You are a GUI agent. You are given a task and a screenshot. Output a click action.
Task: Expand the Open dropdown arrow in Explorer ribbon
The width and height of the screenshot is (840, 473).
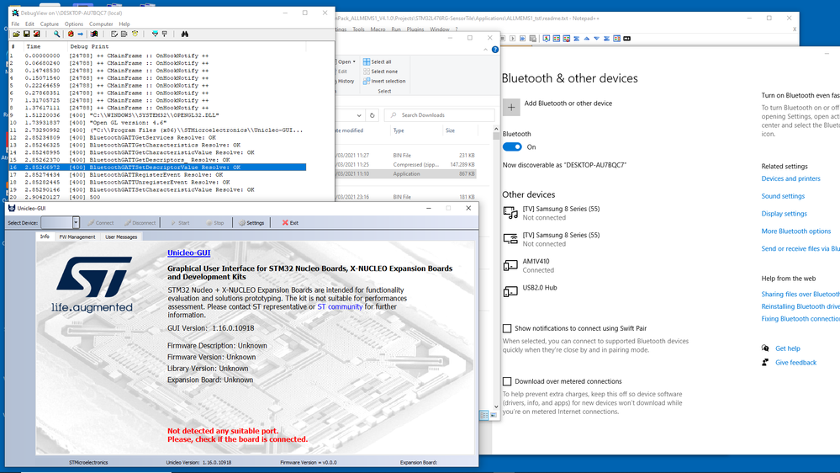pos(354,61)
